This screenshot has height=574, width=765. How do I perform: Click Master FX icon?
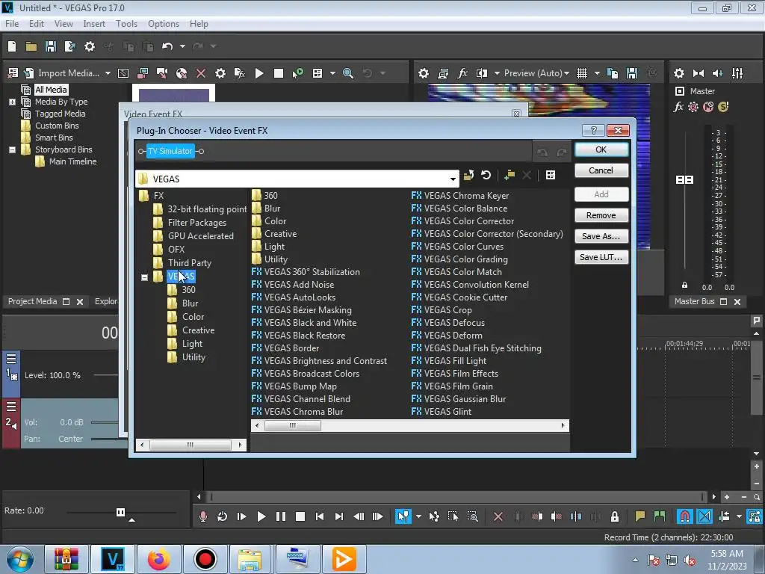(678, 107)
